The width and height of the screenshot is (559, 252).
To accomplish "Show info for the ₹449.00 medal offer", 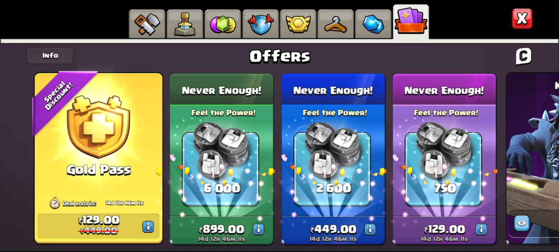I will pos(370,229).
